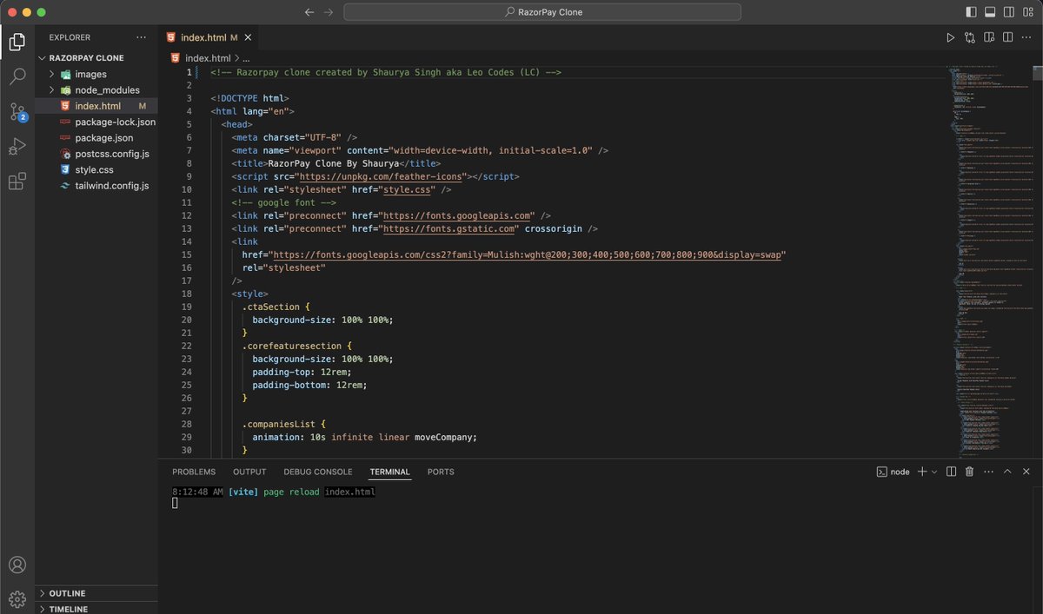Open the Accounts menu icon
The image size is (1043, 614).
[17, 565]
